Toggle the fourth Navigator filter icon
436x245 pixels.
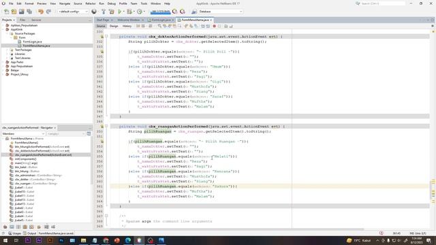pos(25,227)
